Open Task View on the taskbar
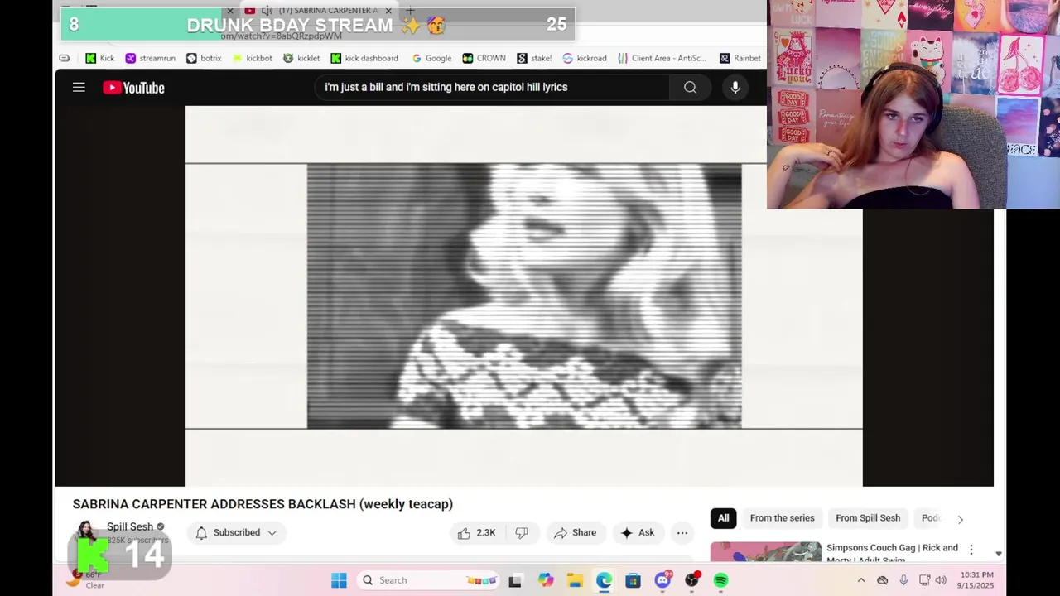Screen dimensions: 1060x596 click(515, 580)
